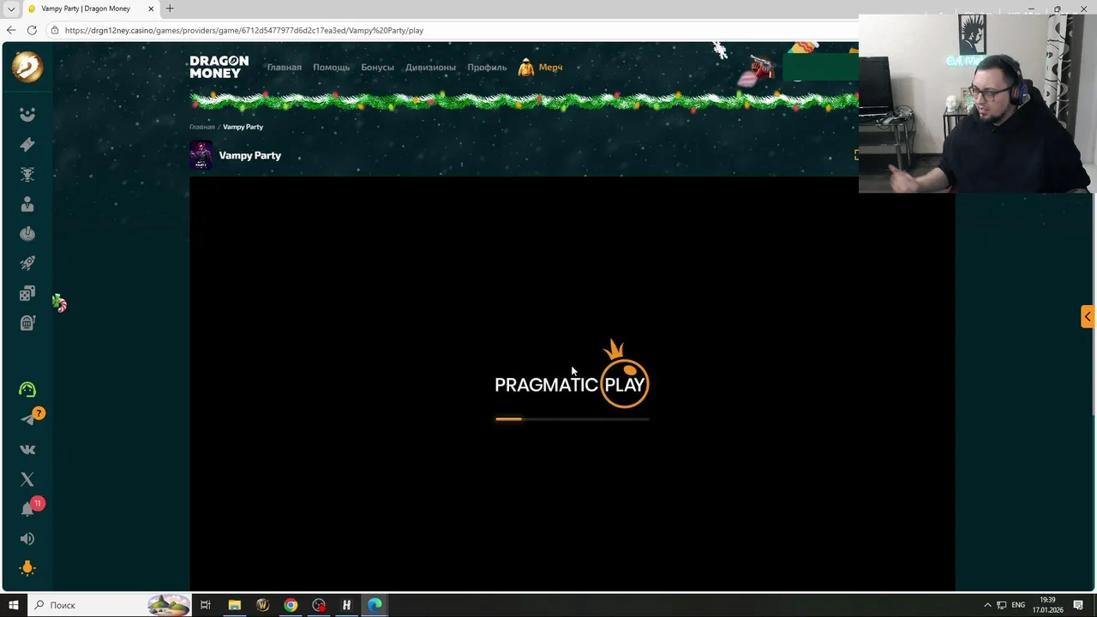Image resolution: width=1097 pixels, height=617 pixels.
Task: Open Бонусы in top navigation
Action: pyautogui.click(x=377, y=68)
